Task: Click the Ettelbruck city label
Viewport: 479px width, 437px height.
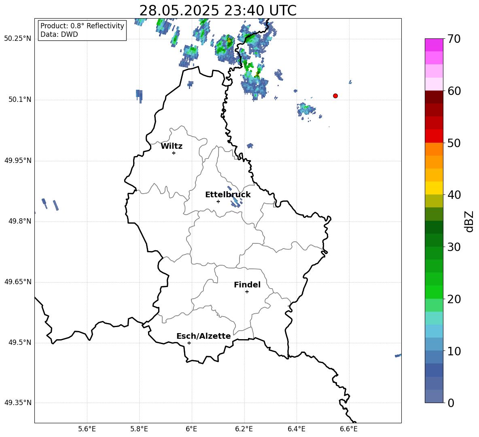Action: coord(228,195)
